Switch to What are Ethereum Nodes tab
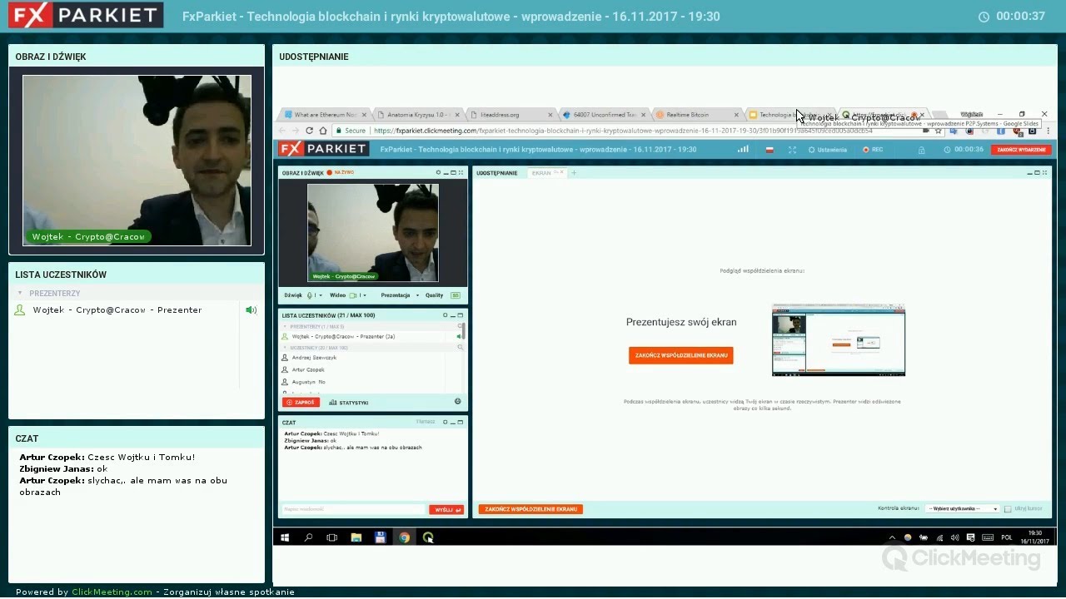The width and height of the screenshot is (1066, 599). point(325,115)
